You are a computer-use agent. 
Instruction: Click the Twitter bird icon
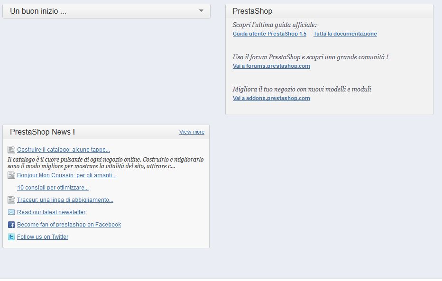(x=11, y=237)
